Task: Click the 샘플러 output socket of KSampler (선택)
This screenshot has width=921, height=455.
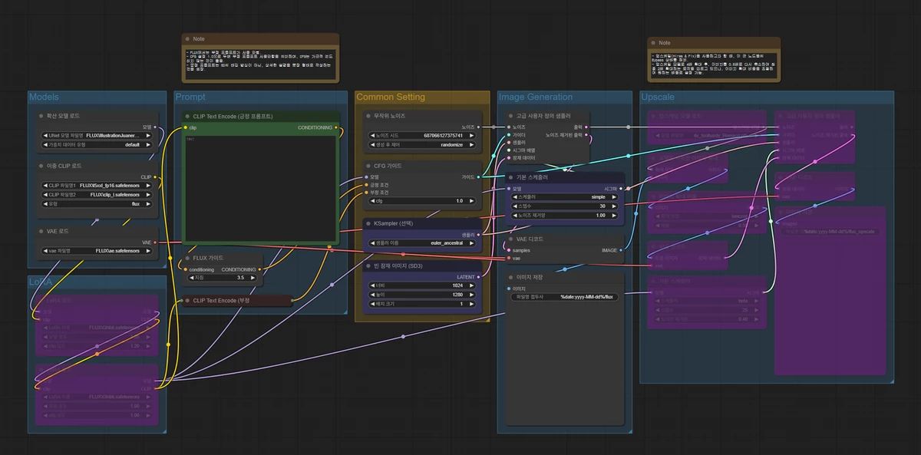Action: (x=480, y=234)
